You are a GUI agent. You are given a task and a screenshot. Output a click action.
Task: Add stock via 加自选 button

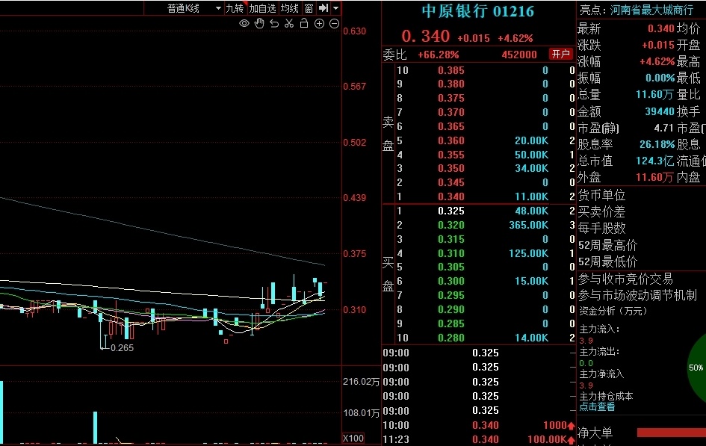click(262, 8)
